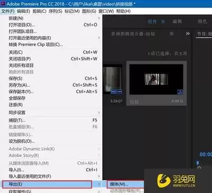212x193 pixels.
Task: Switch to the 编辑 workspace tab
Action: click(x=177, y=21)
